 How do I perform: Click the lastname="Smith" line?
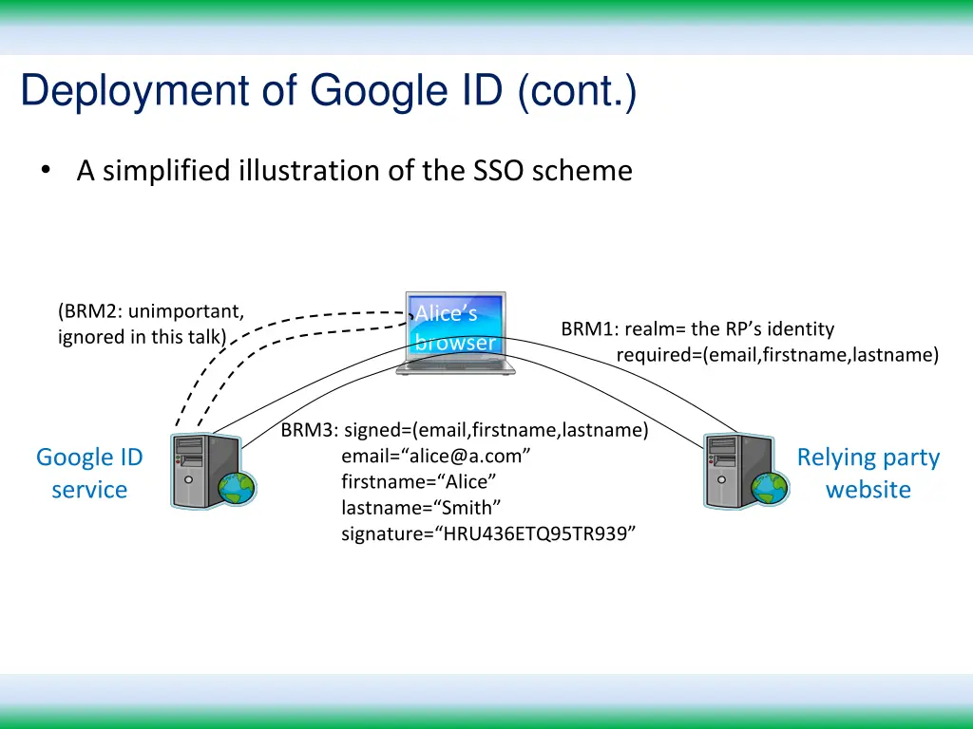[x=421, y=508]
